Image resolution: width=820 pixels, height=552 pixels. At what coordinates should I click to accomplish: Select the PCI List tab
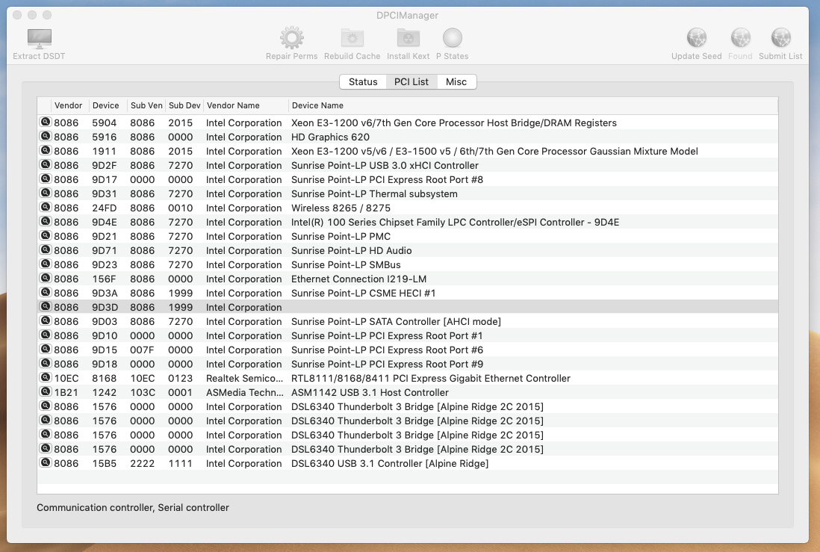tap(411, 81)
